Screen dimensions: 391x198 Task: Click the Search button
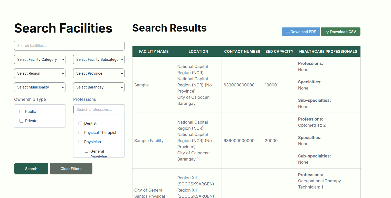31,169
